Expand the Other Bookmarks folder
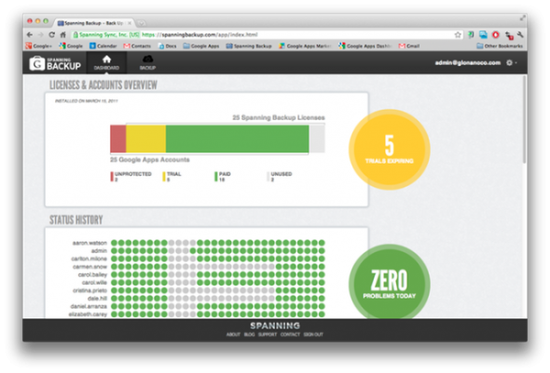 (500, 46)
